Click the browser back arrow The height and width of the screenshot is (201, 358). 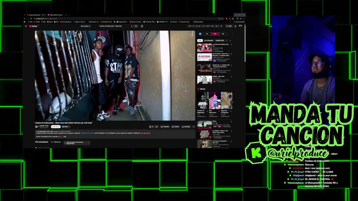[25, 19]
